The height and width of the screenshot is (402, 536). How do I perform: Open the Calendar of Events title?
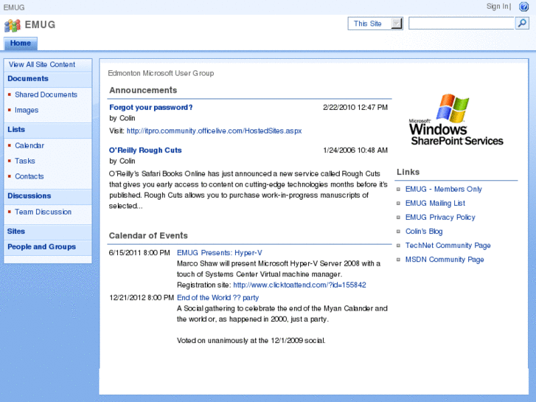(x=148, y=236)
